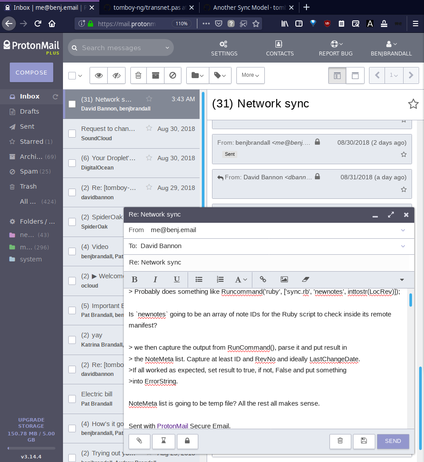Check the Network sync message checkbox

[x=72, y=104]
